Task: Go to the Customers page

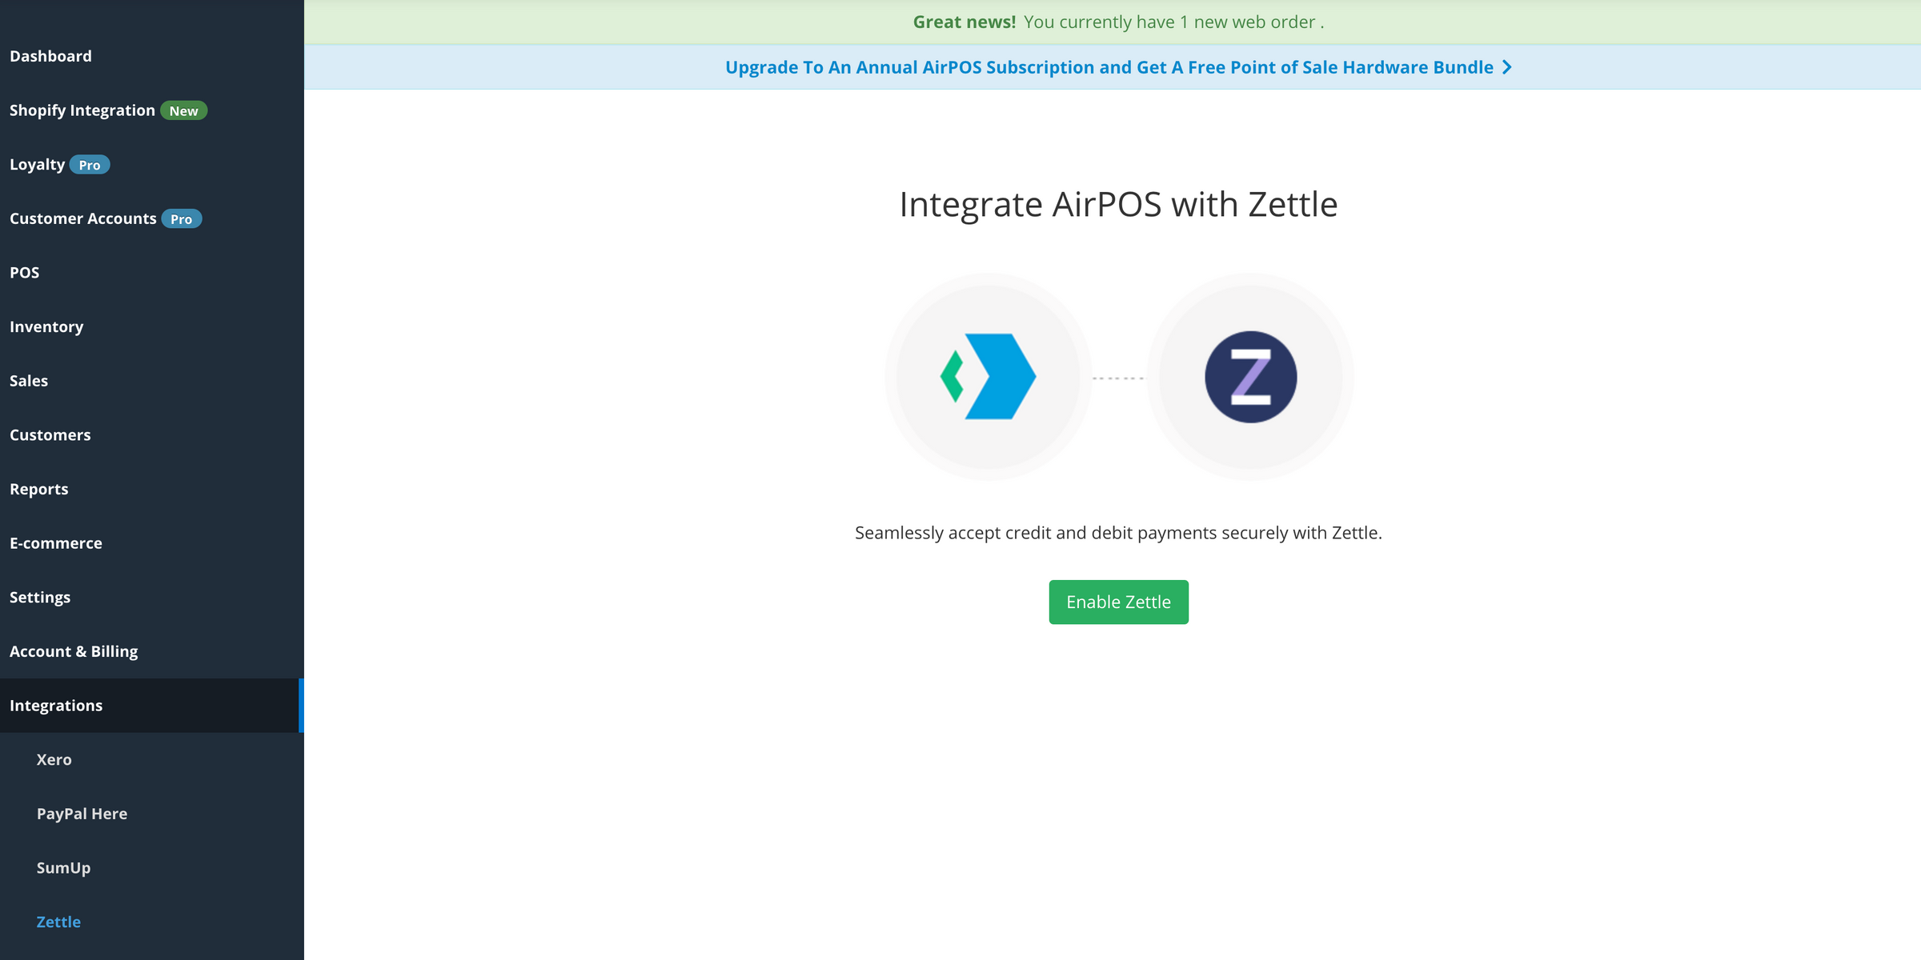Action: click(50, 434)
